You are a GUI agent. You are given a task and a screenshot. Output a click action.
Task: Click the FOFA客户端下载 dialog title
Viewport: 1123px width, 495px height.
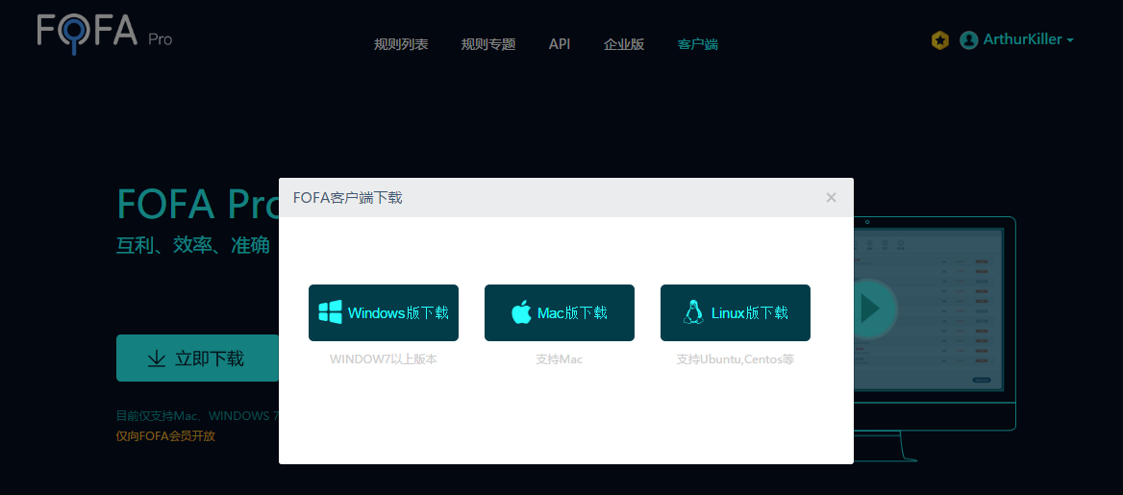click(348, 198)
